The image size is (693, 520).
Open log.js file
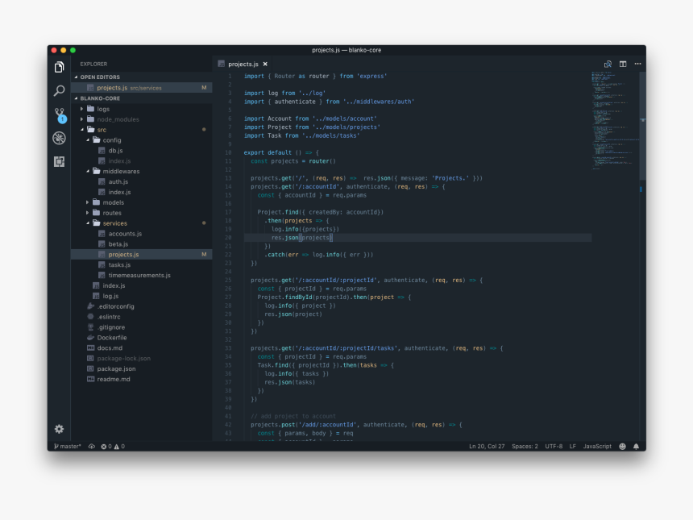click(142, 296)
